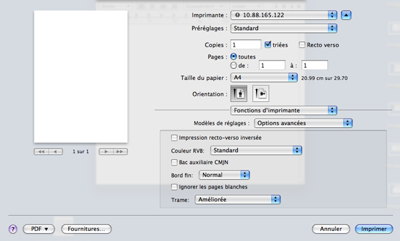
Task: Enable Recto verso printing
Action: point(302,45)
